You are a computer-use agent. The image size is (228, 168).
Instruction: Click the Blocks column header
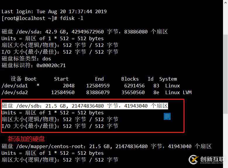130,79
